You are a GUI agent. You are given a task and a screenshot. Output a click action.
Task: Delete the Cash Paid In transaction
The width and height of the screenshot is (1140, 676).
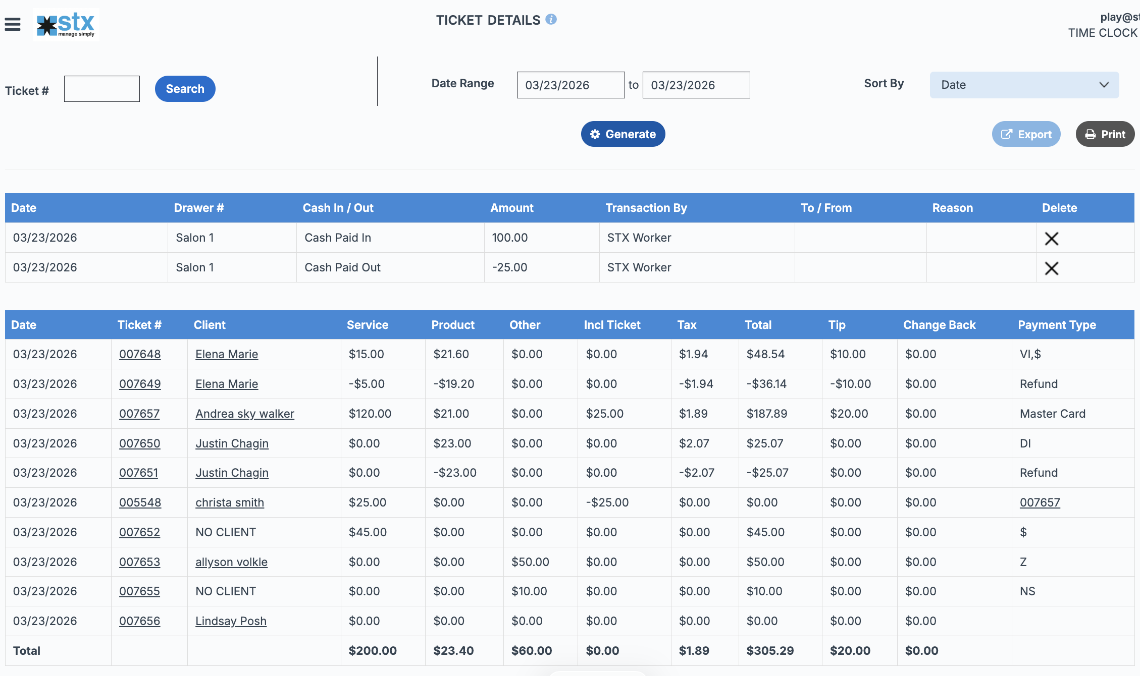pos(1051,239)
